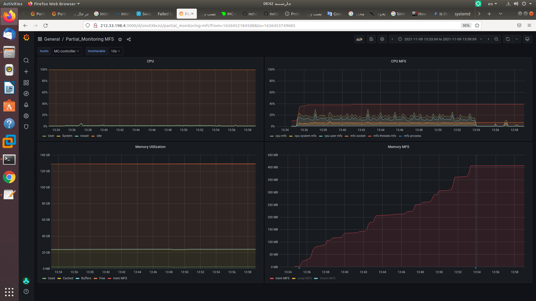Open the Failed browser tab
This screenshot has height=301, width=536.
[165, 14]
